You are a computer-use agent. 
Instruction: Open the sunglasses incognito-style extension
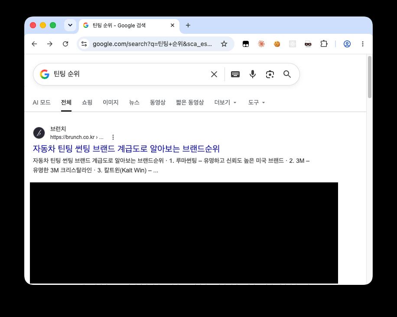click(x=308, y=44)
